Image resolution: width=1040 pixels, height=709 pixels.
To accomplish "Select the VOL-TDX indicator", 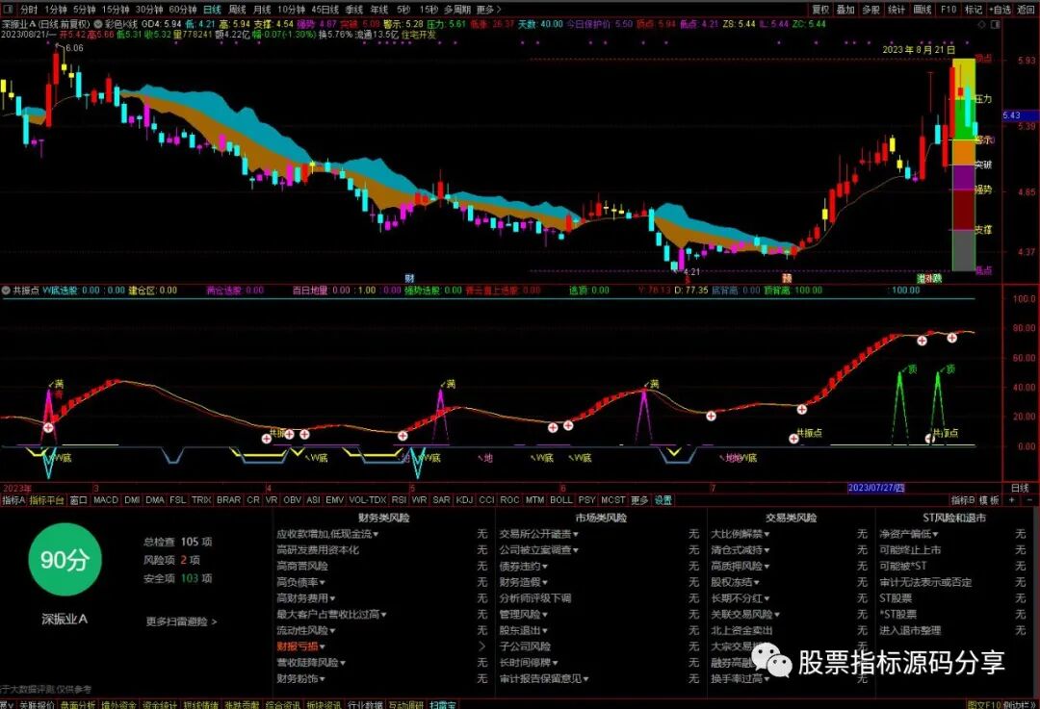I will pos(368,500).
